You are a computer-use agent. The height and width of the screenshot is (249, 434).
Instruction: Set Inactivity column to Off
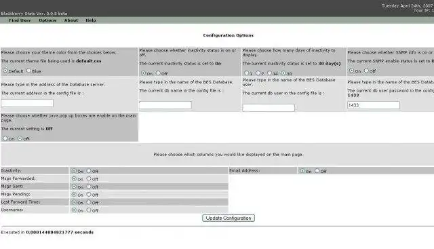89,171
